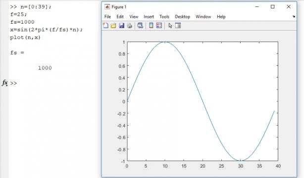
Task: Click the command text 'fs=1000'
Action: pos(22,22)
